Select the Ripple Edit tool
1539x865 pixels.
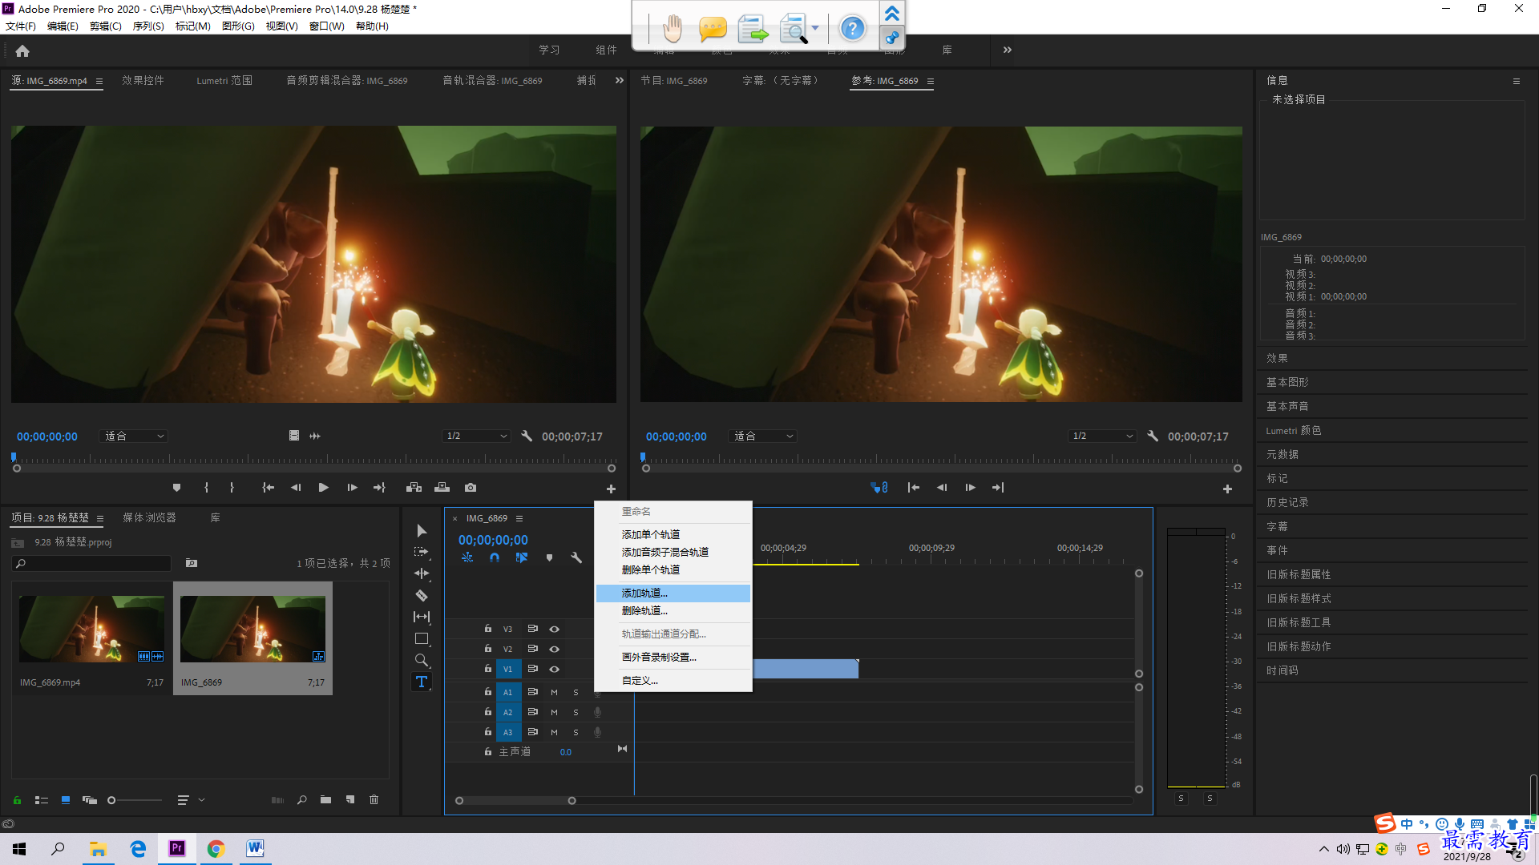click(x=422, y=573)
